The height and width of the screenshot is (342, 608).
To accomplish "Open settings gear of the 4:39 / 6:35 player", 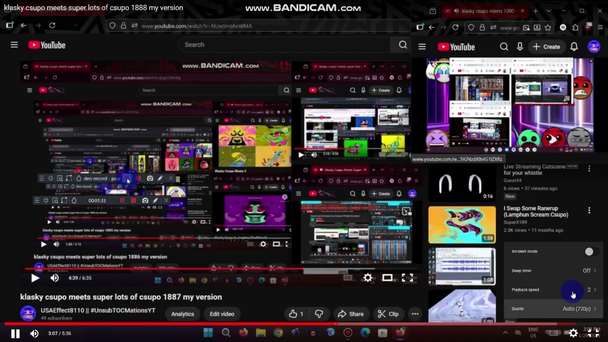I will 368,278.
